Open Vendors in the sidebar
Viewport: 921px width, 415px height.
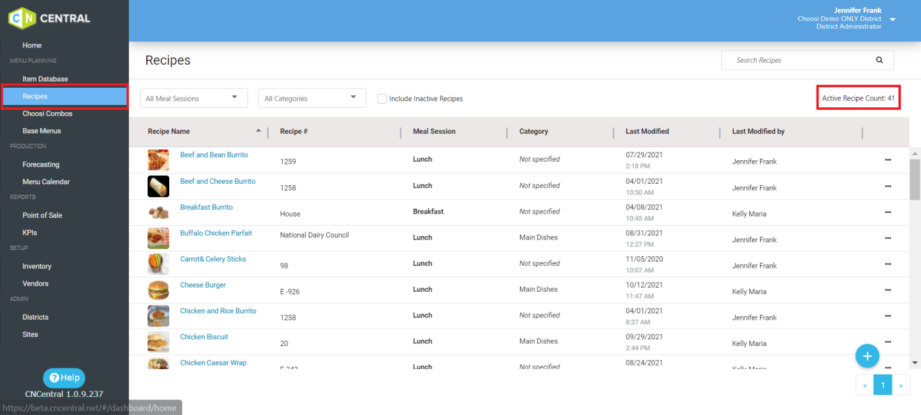36,283
